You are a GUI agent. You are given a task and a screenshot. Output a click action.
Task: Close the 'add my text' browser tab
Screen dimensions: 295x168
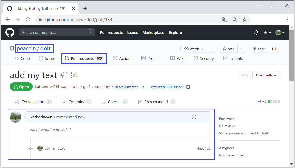pyautogui.click(x=73, y=9)
